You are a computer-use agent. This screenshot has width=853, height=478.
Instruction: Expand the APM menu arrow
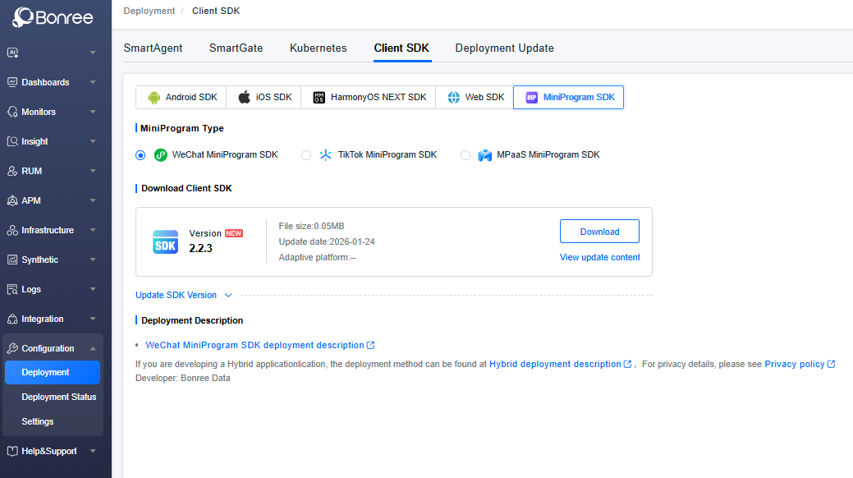tap(93, 200)
